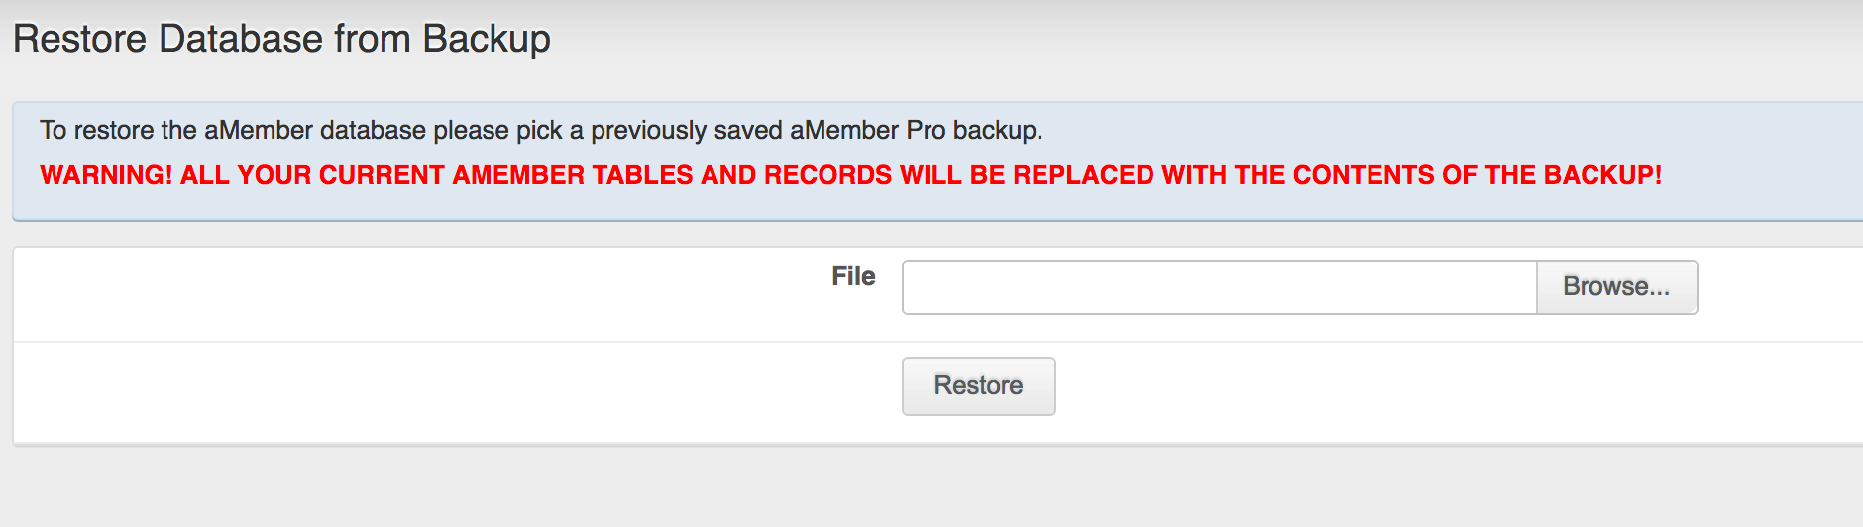Viewport: 1863px width, 527px height.
Task: Click the words please pick in the info text
Action: tap(497, 131)
